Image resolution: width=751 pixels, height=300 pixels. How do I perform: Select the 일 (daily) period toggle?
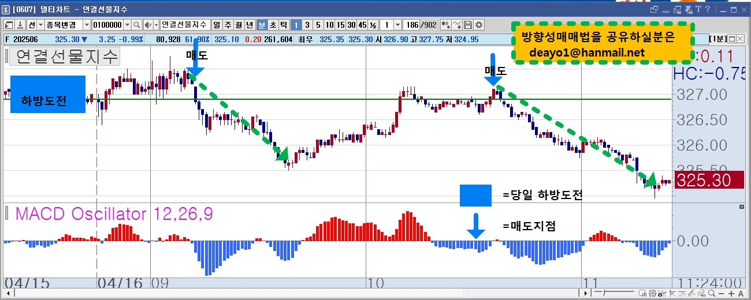coord(217,25)
